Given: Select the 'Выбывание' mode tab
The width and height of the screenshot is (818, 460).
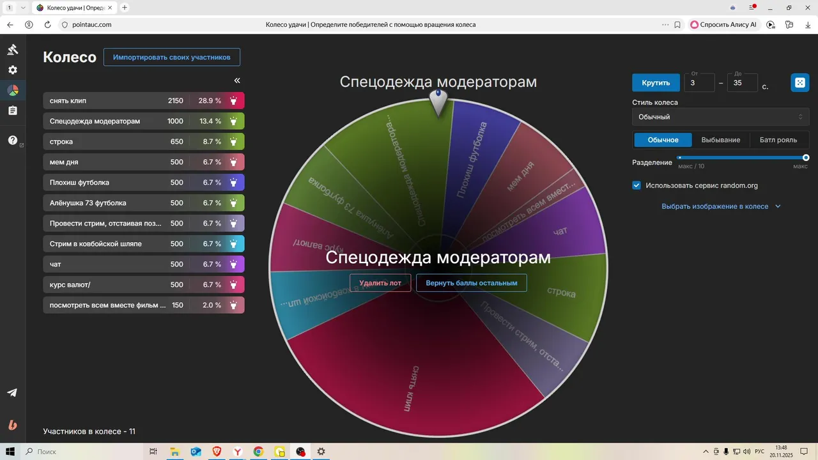Looking at the screenshot, I should (x=721, y=140).
